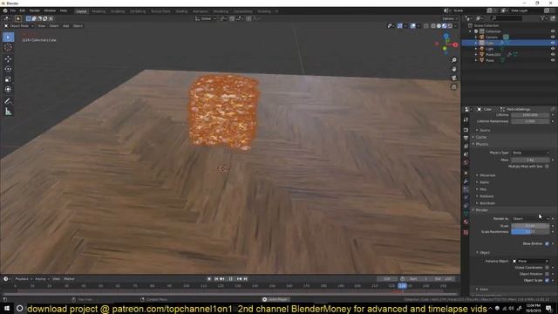Screen dimensions: 558x314
Task: Select the Move tool
Action: (8, 58)
